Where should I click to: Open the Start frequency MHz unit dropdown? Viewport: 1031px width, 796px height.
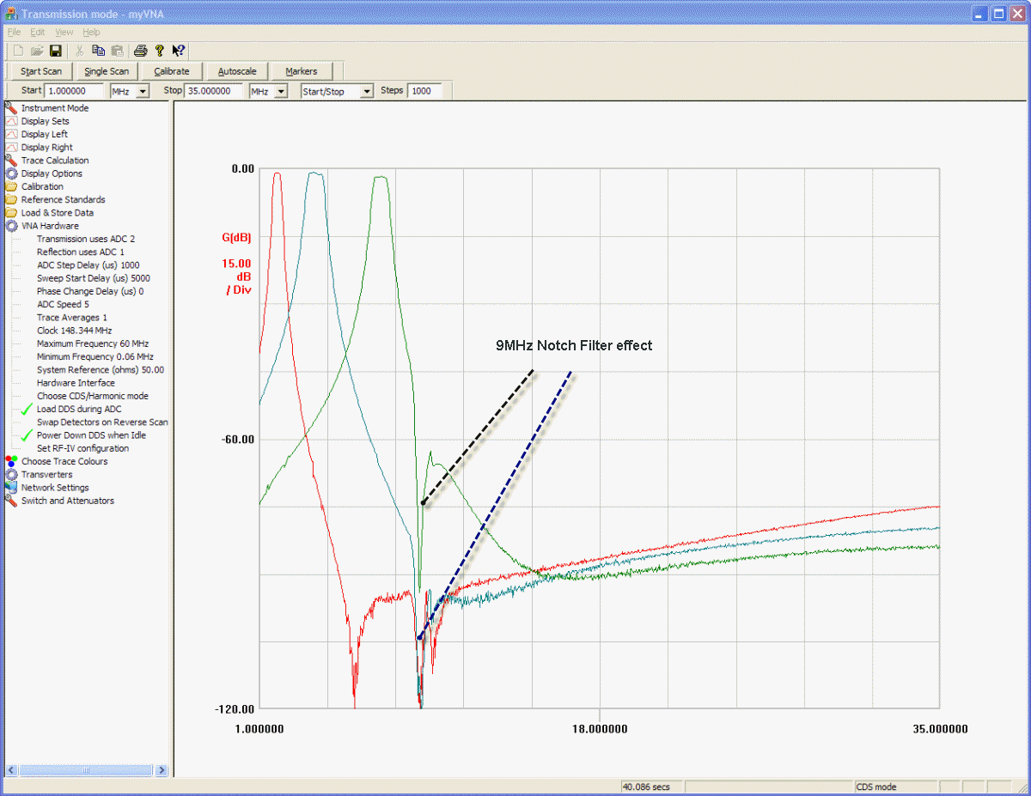pyautogui.click(x=143, y=91)
